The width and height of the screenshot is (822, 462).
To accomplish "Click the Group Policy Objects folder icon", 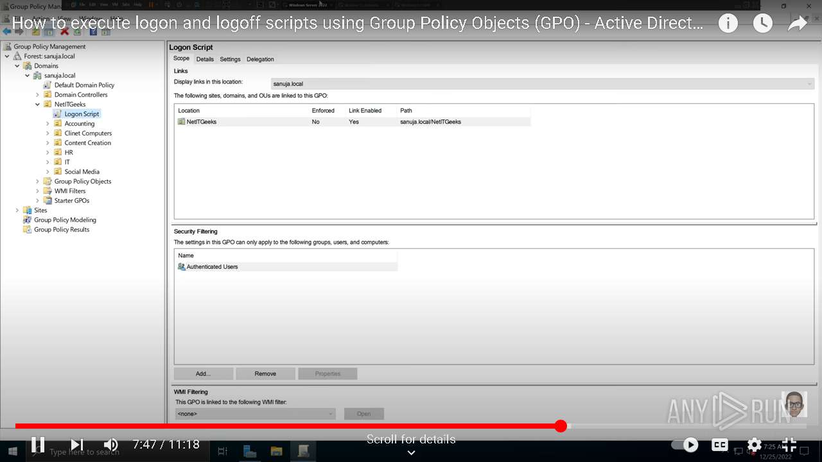I will (48, 181).
